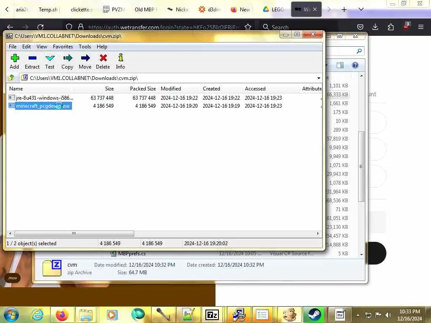The image size is (431, 323).
Task: Open the taskbar clock showing 10:33 PM
Action: tap(410, 315)
